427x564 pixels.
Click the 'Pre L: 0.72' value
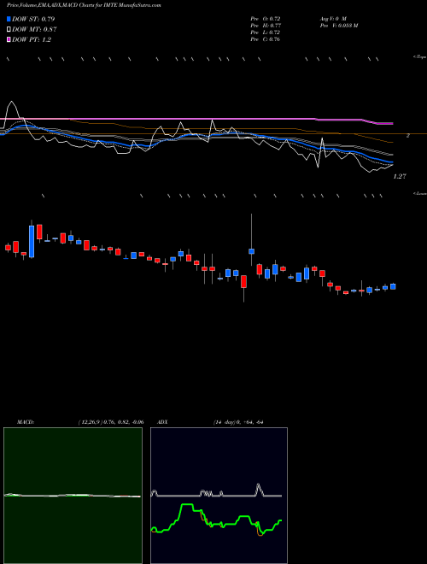coord(266,32)
